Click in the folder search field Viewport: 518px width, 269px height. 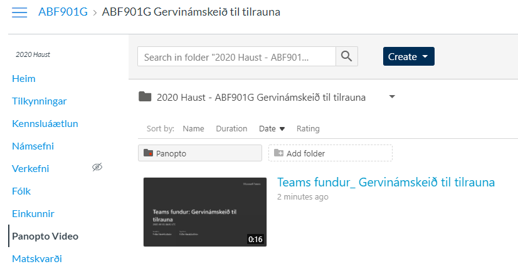(236, 56)
